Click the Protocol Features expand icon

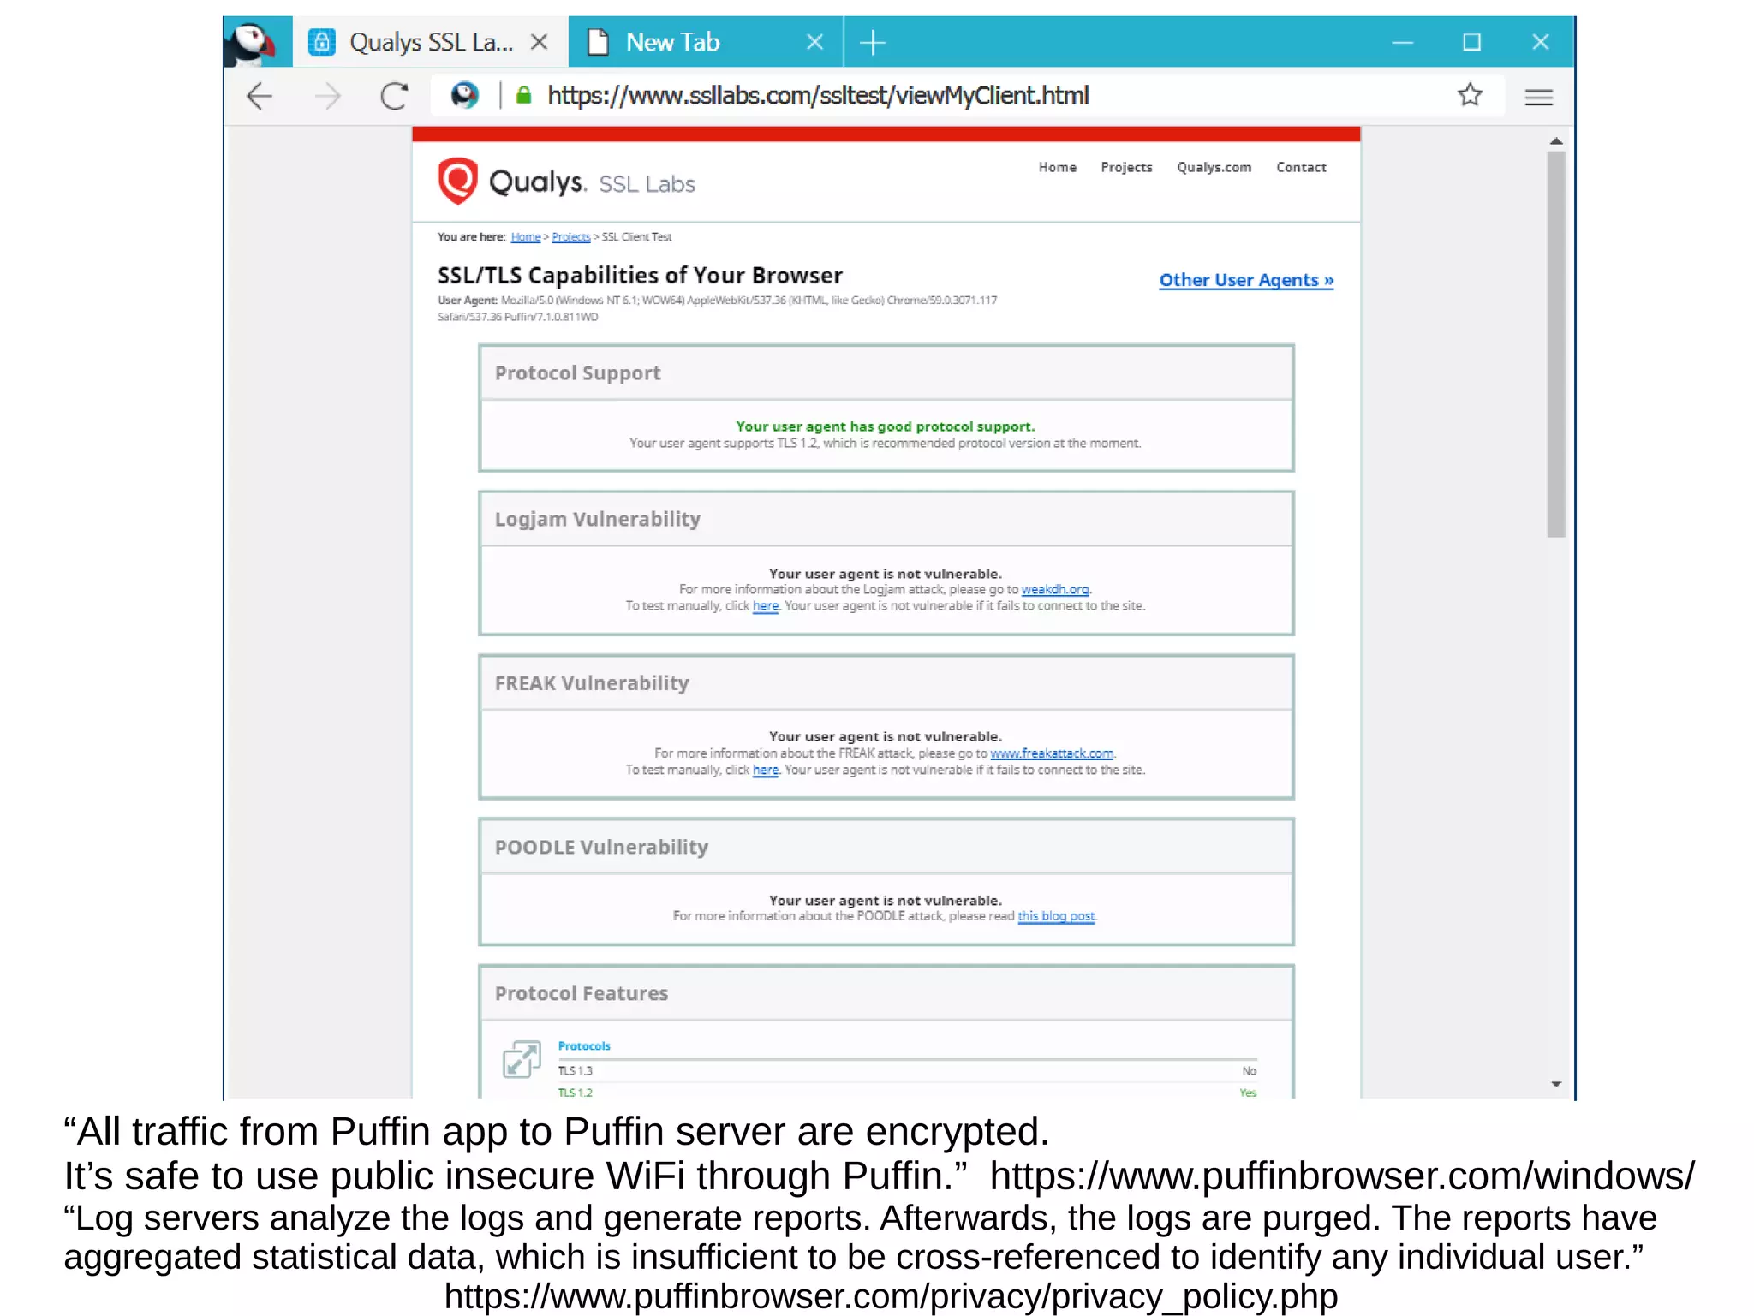tap(522, 1059)
